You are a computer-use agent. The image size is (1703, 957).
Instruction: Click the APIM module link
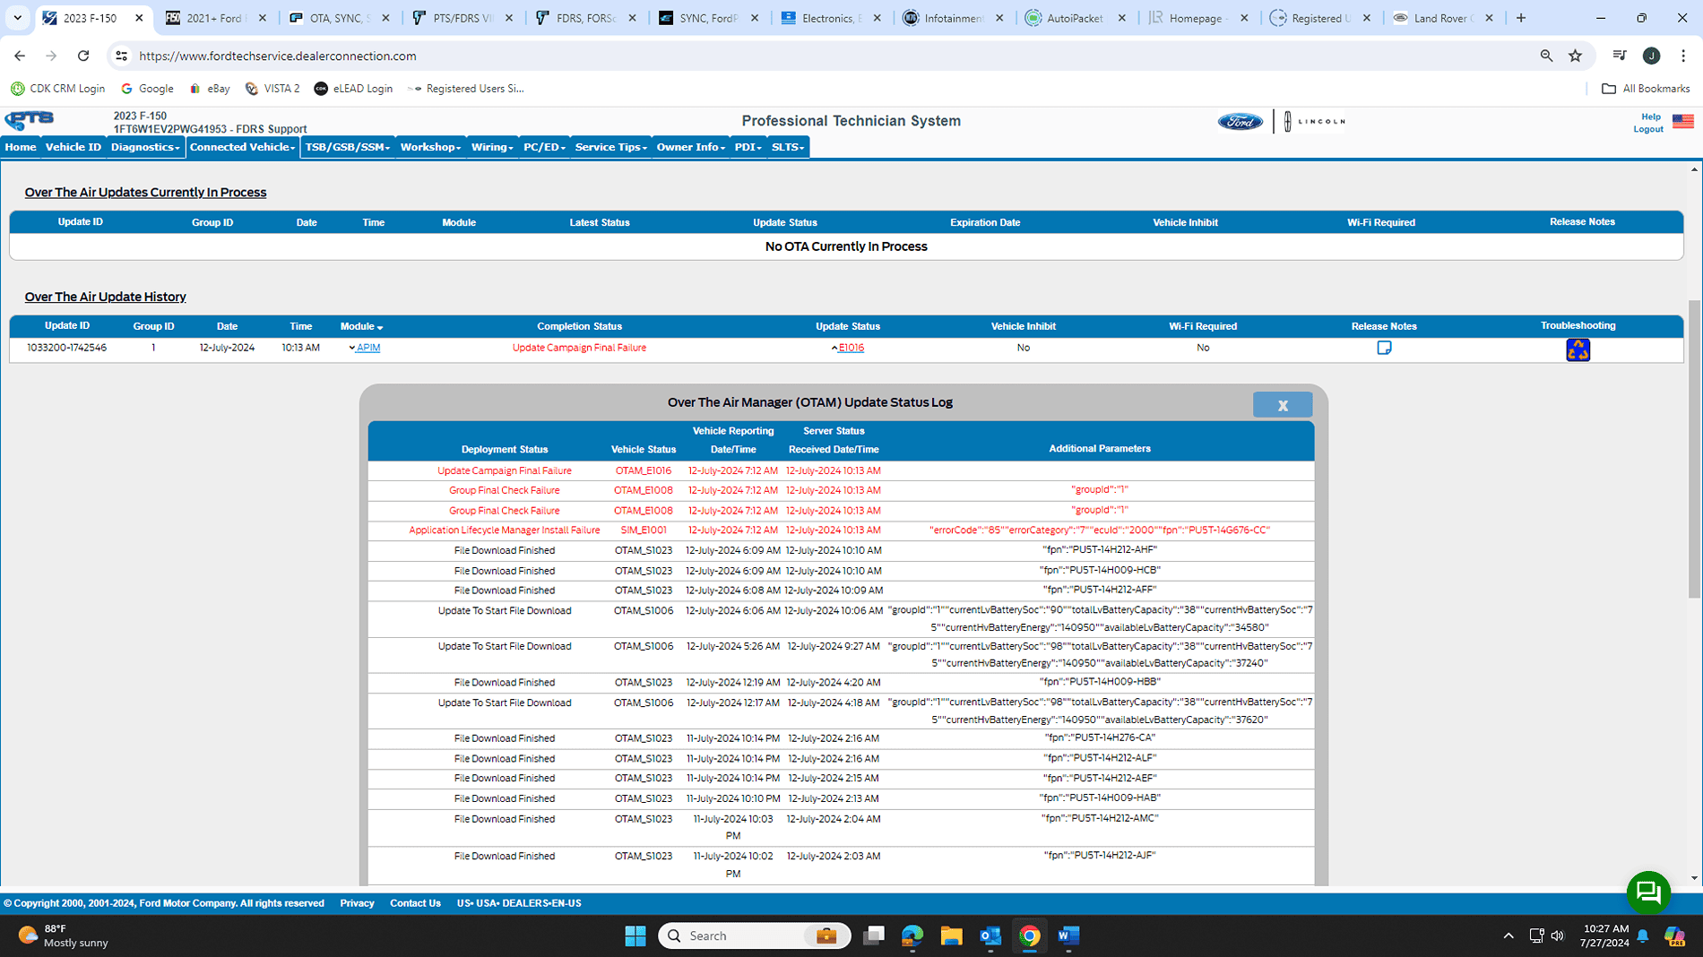(367, 348)
